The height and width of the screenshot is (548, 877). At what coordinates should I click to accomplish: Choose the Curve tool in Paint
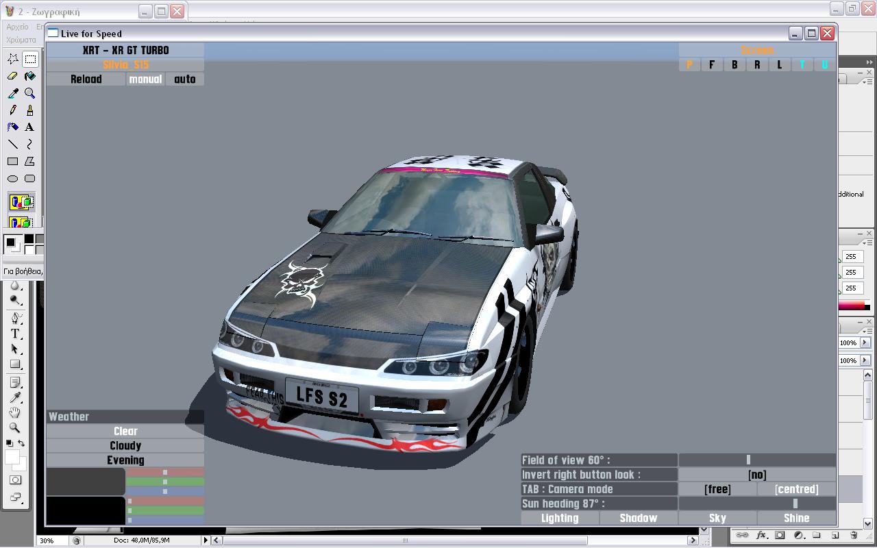(x=30, y=145)
